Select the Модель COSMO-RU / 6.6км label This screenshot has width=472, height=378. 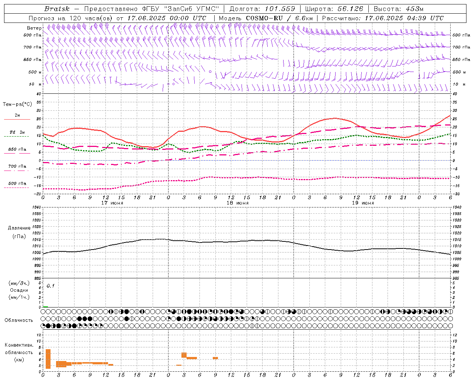[266, 18]
